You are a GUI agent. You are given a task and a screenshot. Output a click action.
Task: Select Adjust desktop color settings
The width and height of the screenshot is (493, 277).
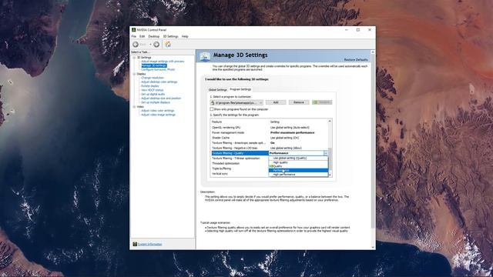(159, 82)
